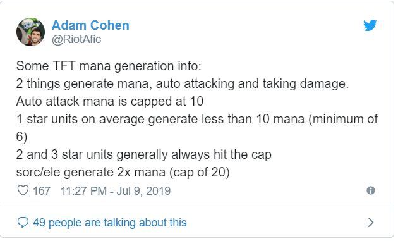Click the speech bubble conversation icon
This screenshot has width=398, height=241.
(x=23, y=223)
